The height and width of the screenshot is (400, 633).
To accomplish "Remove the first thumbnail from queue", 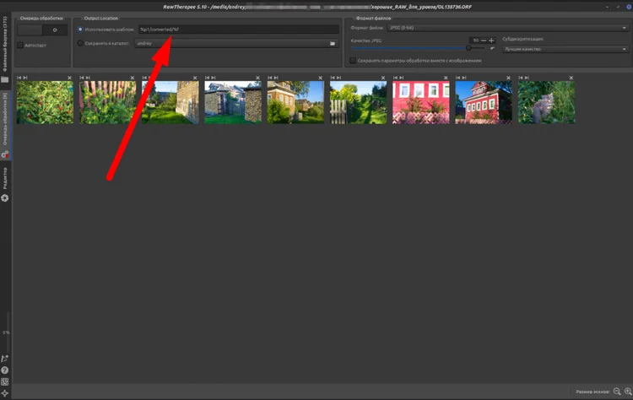I will click(x=70, y=78).
